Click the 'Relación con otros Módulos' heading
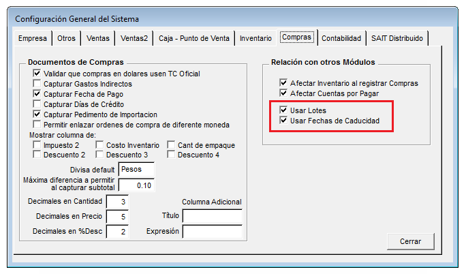The image size is (466, 276). (323, 62)
